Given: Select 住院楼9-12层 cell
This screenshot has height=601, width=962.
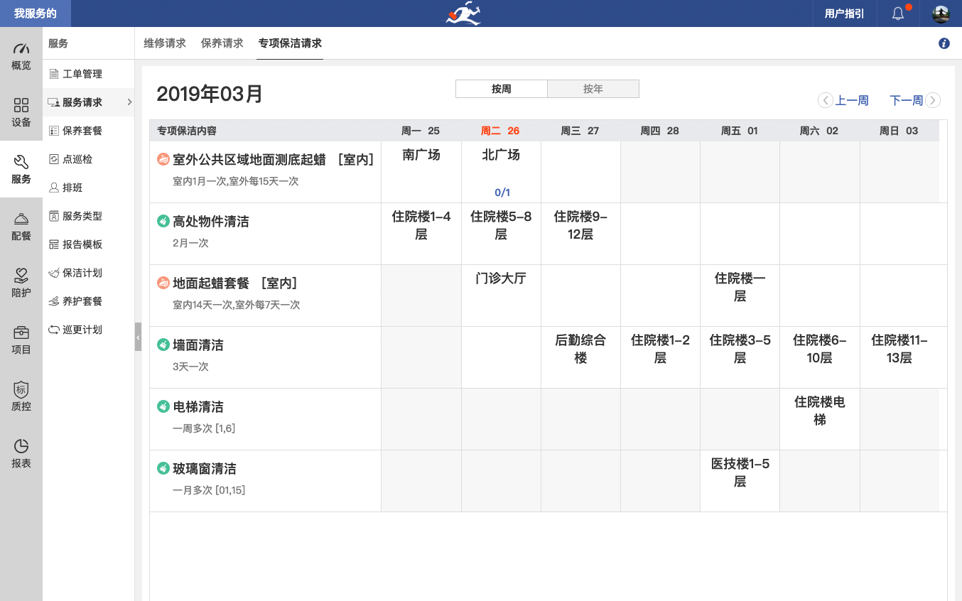Looking at the screenshot, I should [x=580, y=234].
